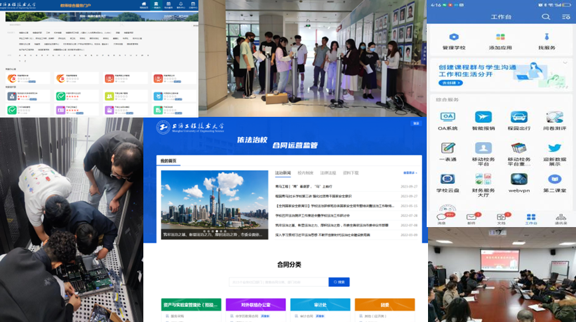Click the contract search input field
The width and height of the screenshot is (576, 322).
click(x=279, y=282)
